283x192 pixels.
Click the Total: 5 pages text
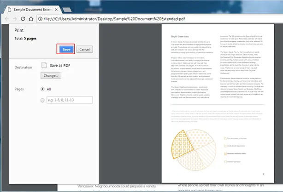[25, 39]
